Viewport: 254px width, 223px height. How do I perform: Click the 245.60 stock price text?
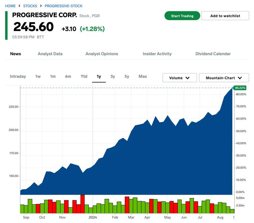(34, 27)
